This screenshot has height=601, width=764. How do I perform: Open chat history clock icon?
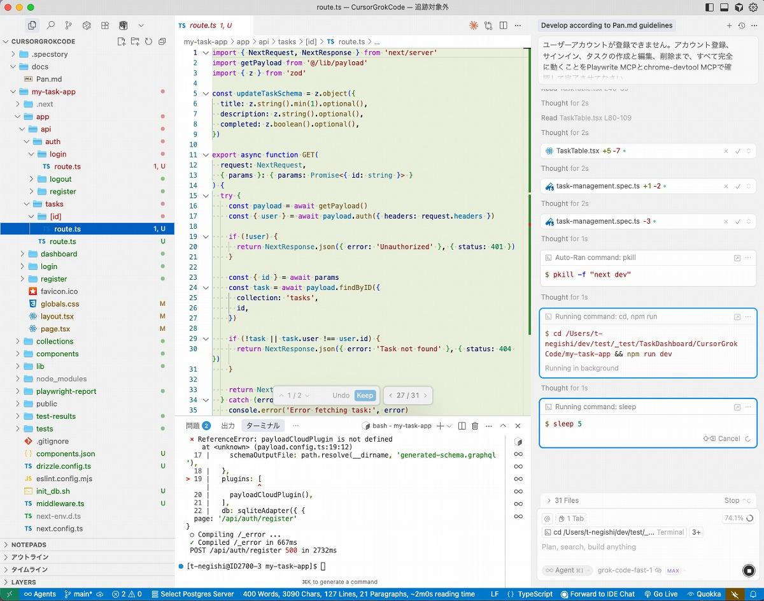(x=741, y=25)
